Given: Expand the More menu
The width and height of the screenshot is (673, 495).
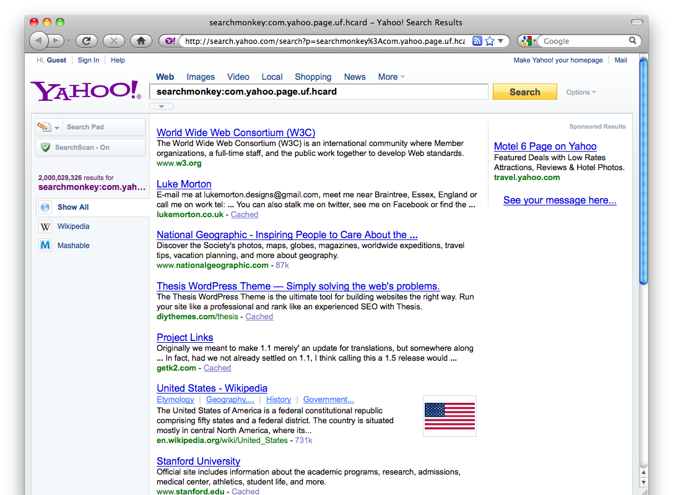Looking at the screenshot, I should click(391, 77).
